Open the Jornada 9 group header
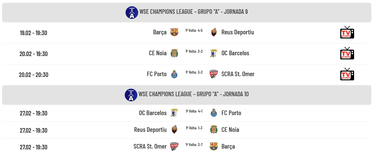373x154 pixels. [x=186, y=13]
